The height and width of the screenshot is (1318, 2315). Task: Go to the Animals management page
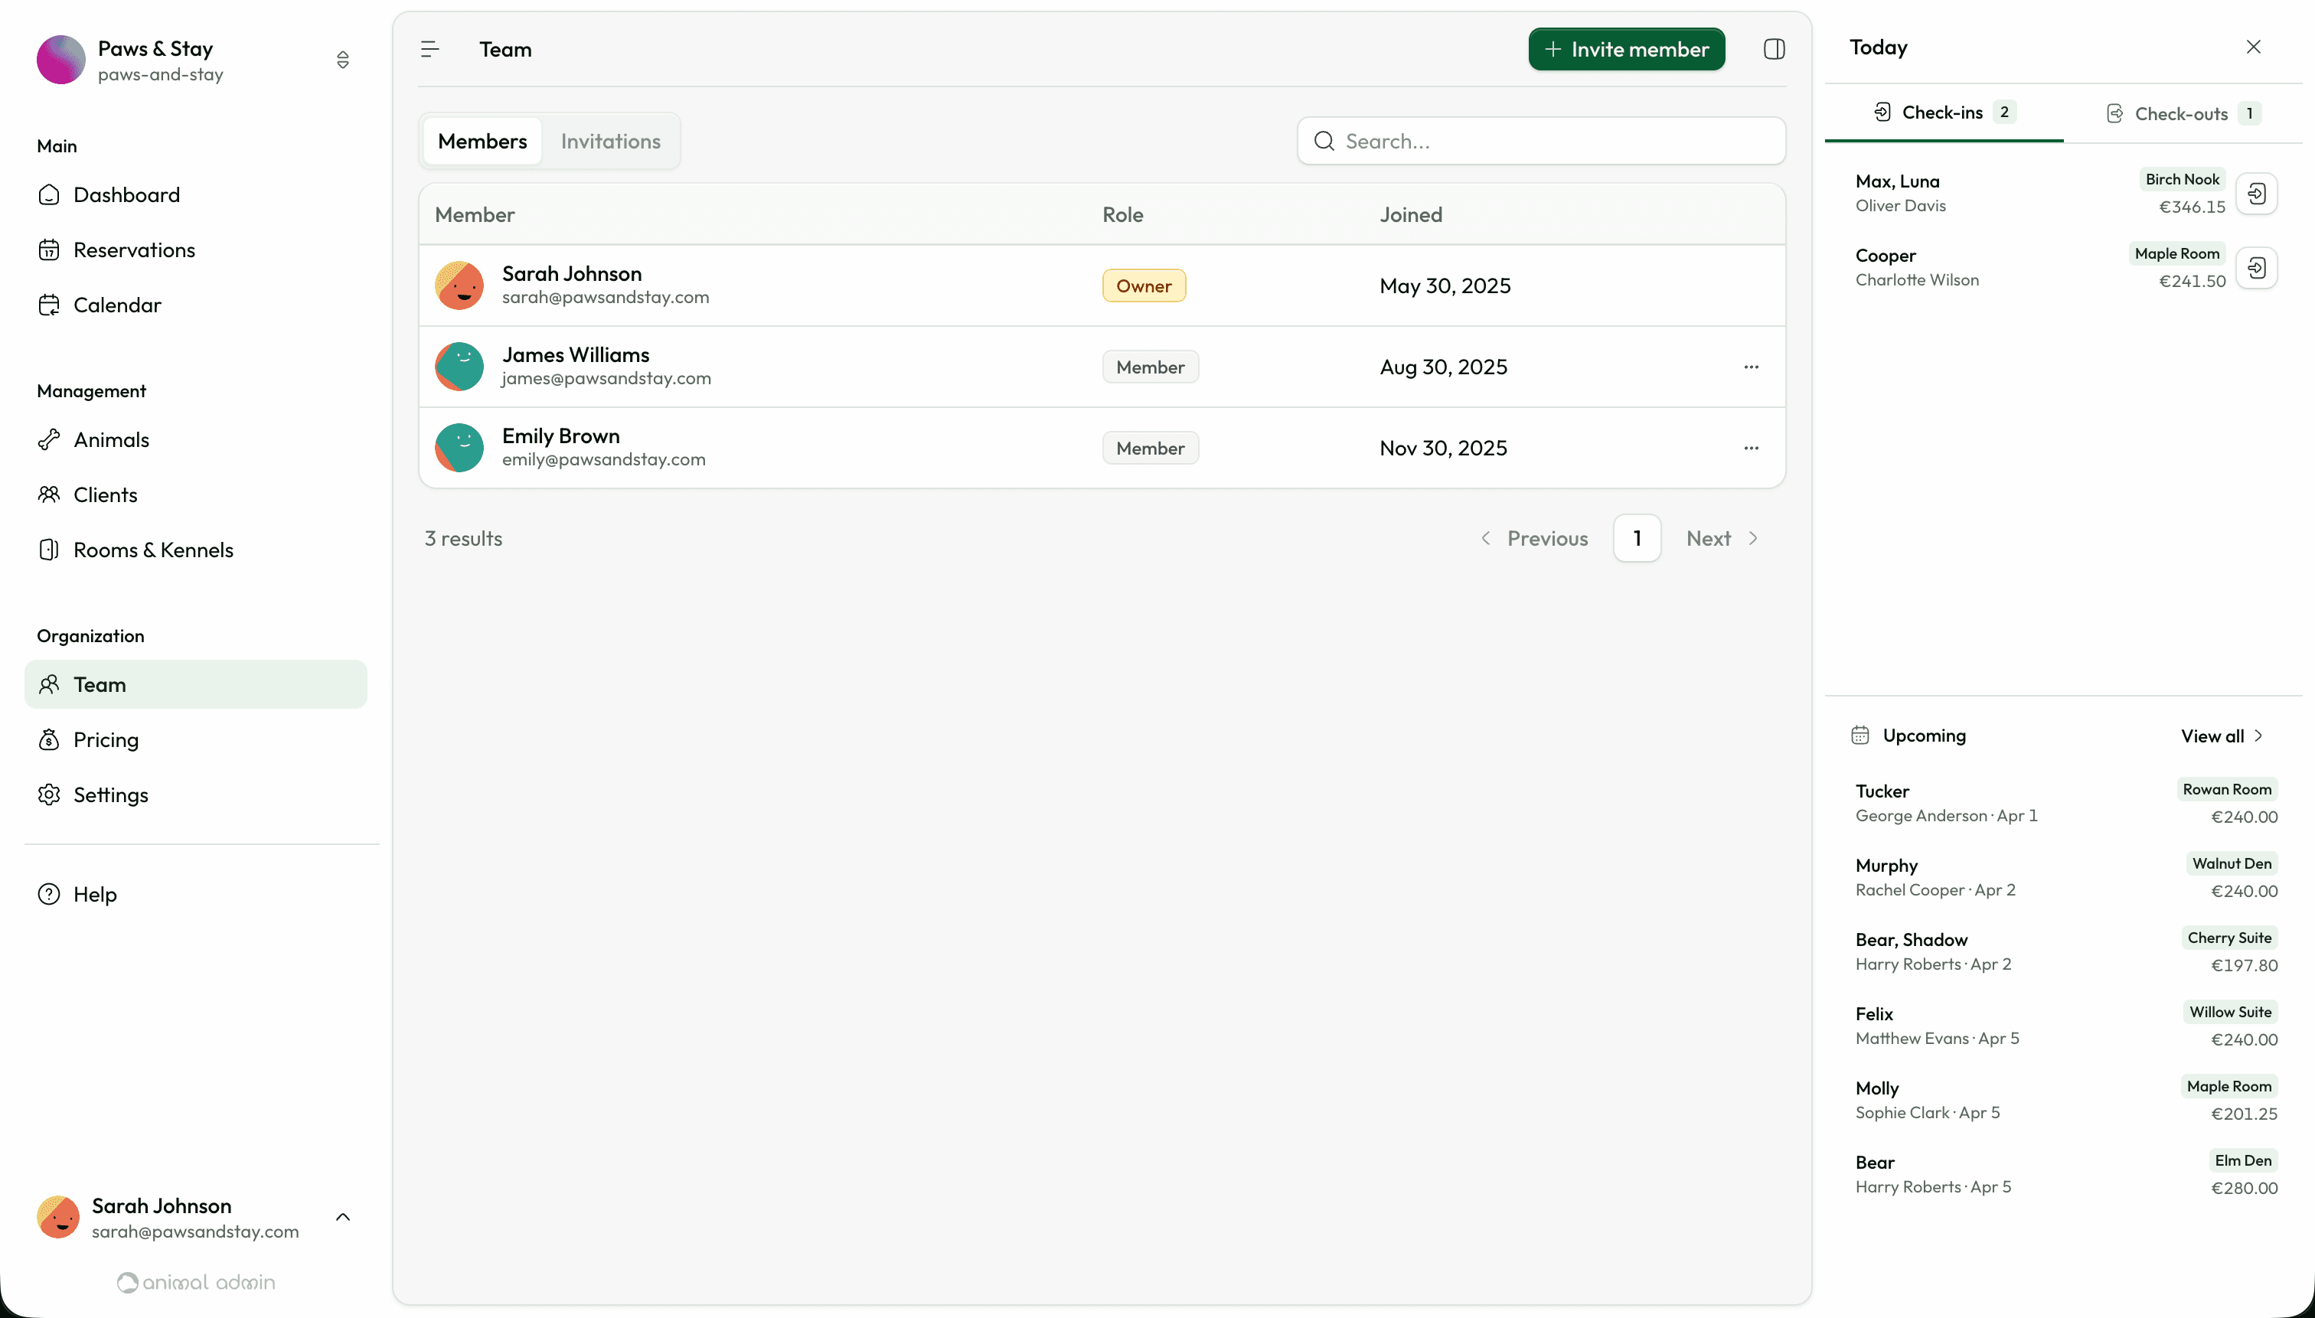pyautogui.click(x=111, y=440)
